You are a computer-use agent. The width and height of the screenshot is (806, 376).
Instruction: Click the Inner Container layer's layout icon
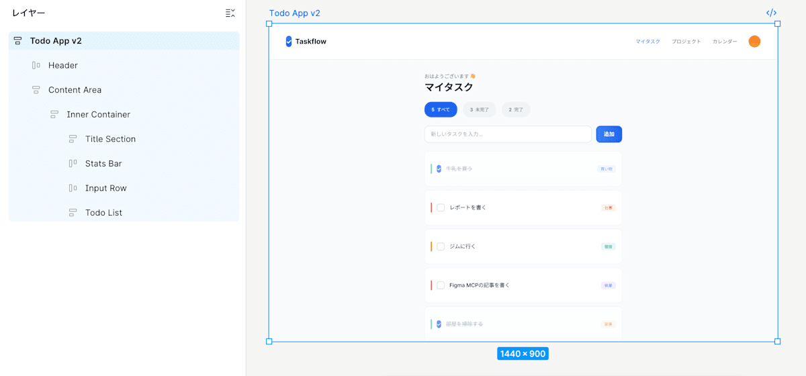[54, 115]
